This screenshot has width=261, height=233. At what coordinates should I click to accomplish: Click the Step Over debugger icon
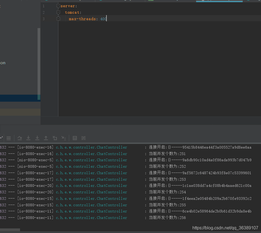(x=20, y=138)
